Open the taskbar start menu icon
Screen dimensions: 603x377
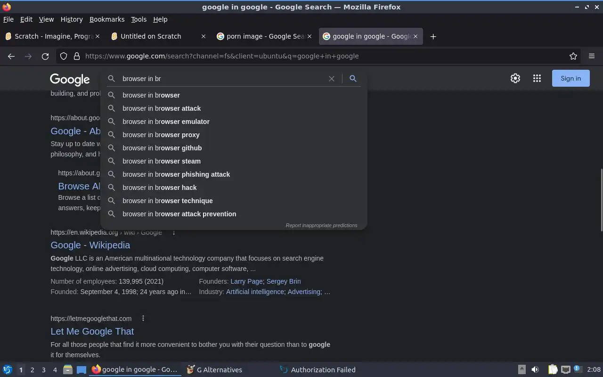(x=8, y=370)
